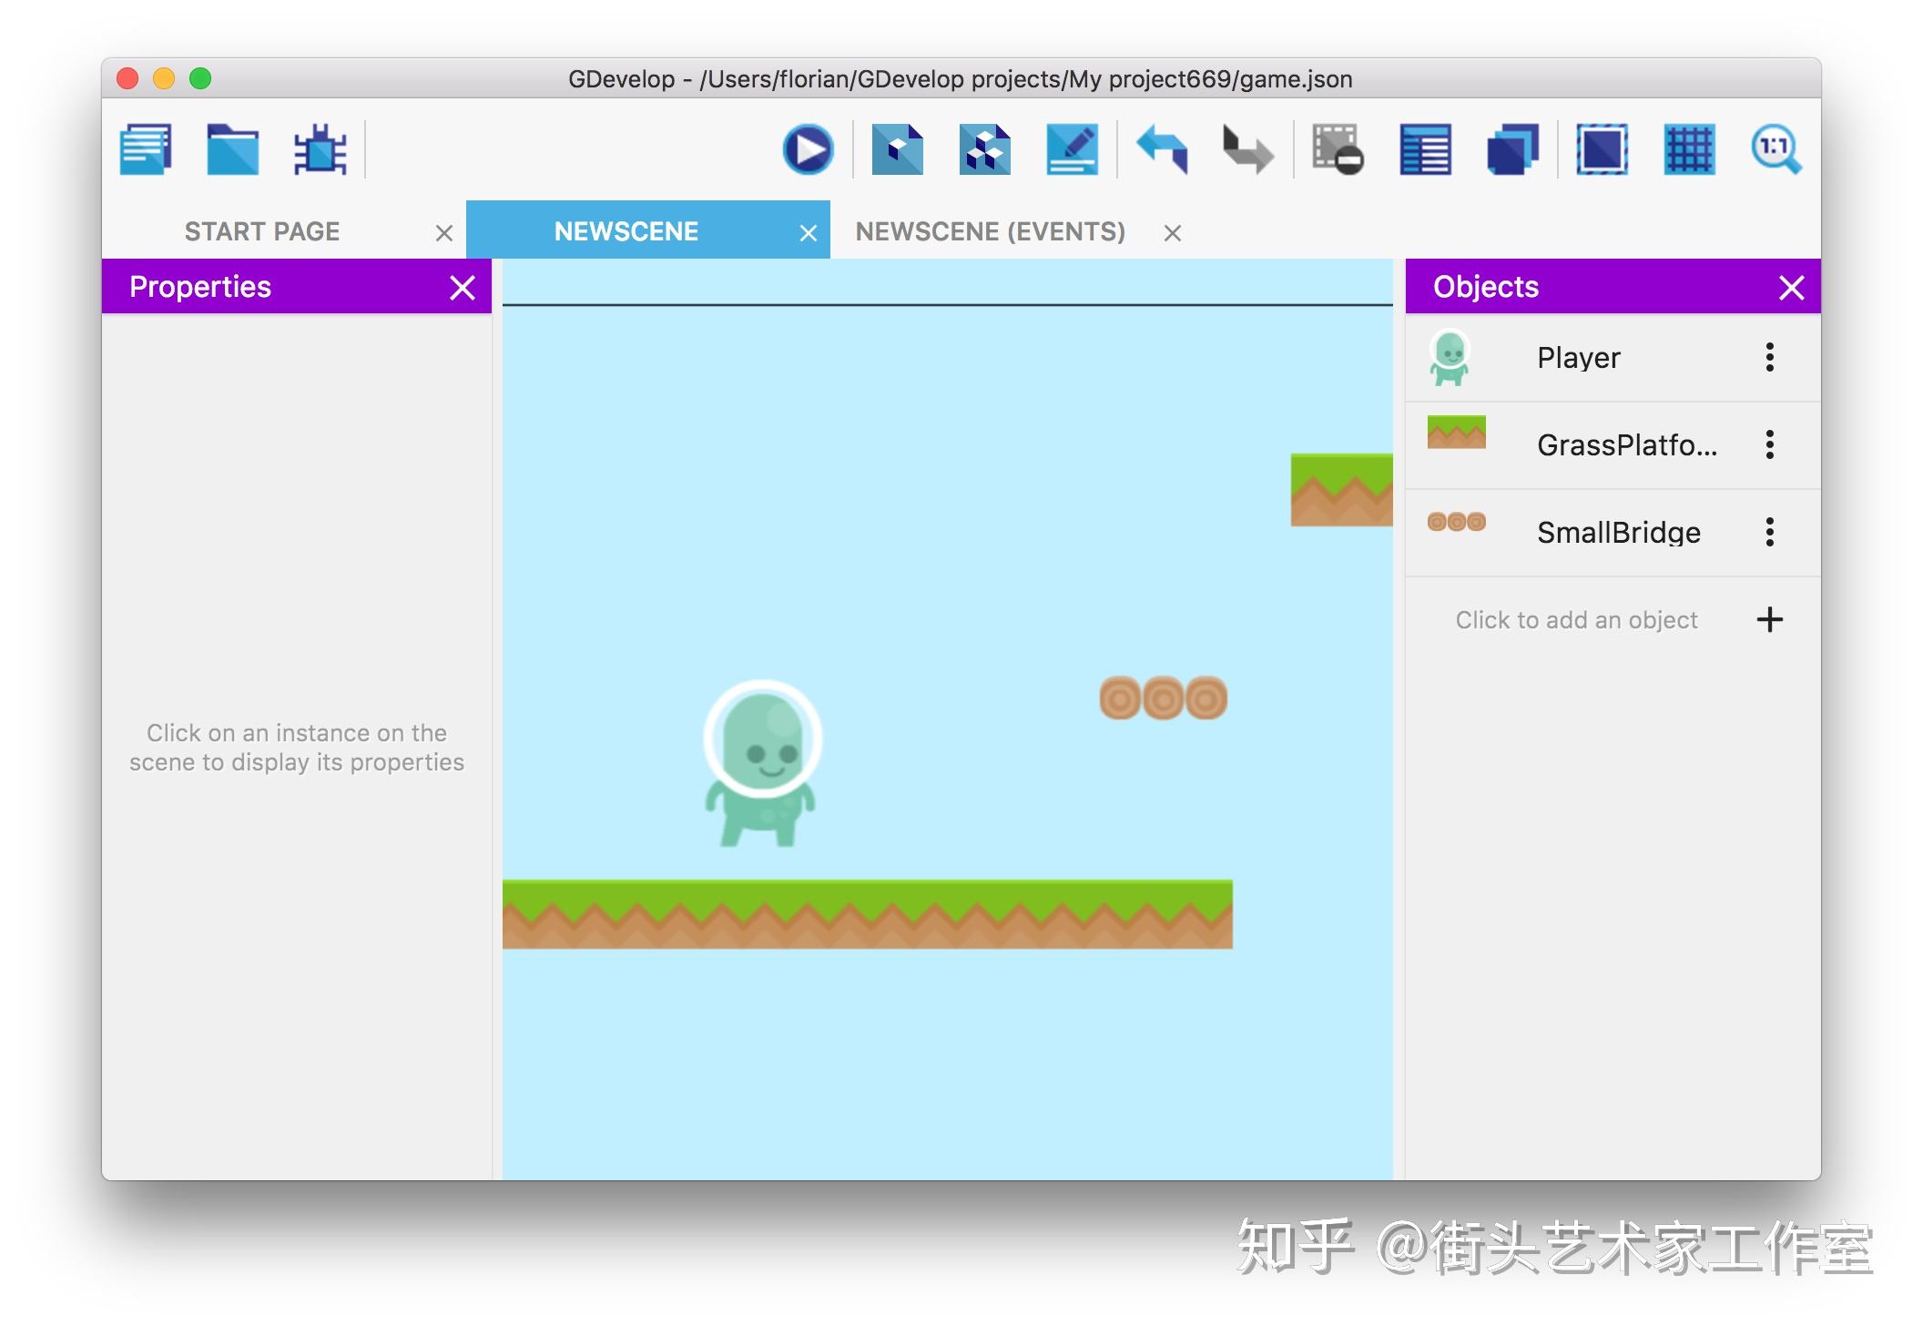Reset zoom with the 1:1 magnifier
This screenshot has width=1923, height=1326.
click(1775, 149)
